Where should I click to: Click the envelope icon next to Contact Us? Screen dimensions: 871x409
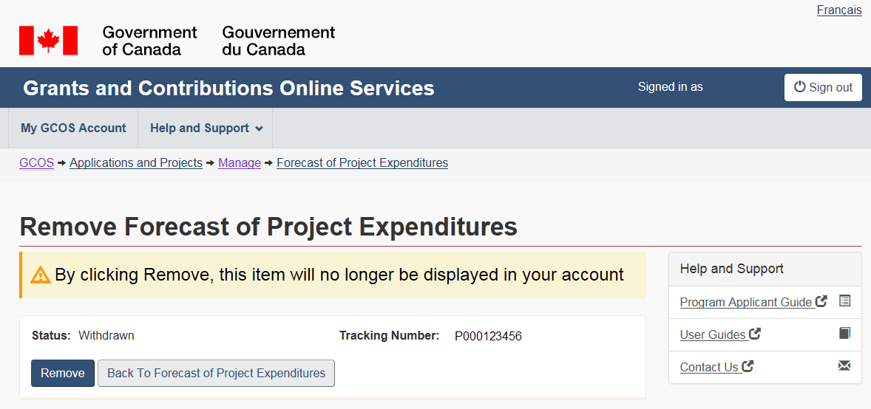coord(845,366)
